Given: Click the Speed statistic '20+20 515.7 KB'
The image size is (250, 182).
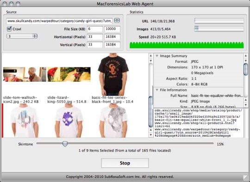Looking at the screenshot, I should tap(163, 37).
